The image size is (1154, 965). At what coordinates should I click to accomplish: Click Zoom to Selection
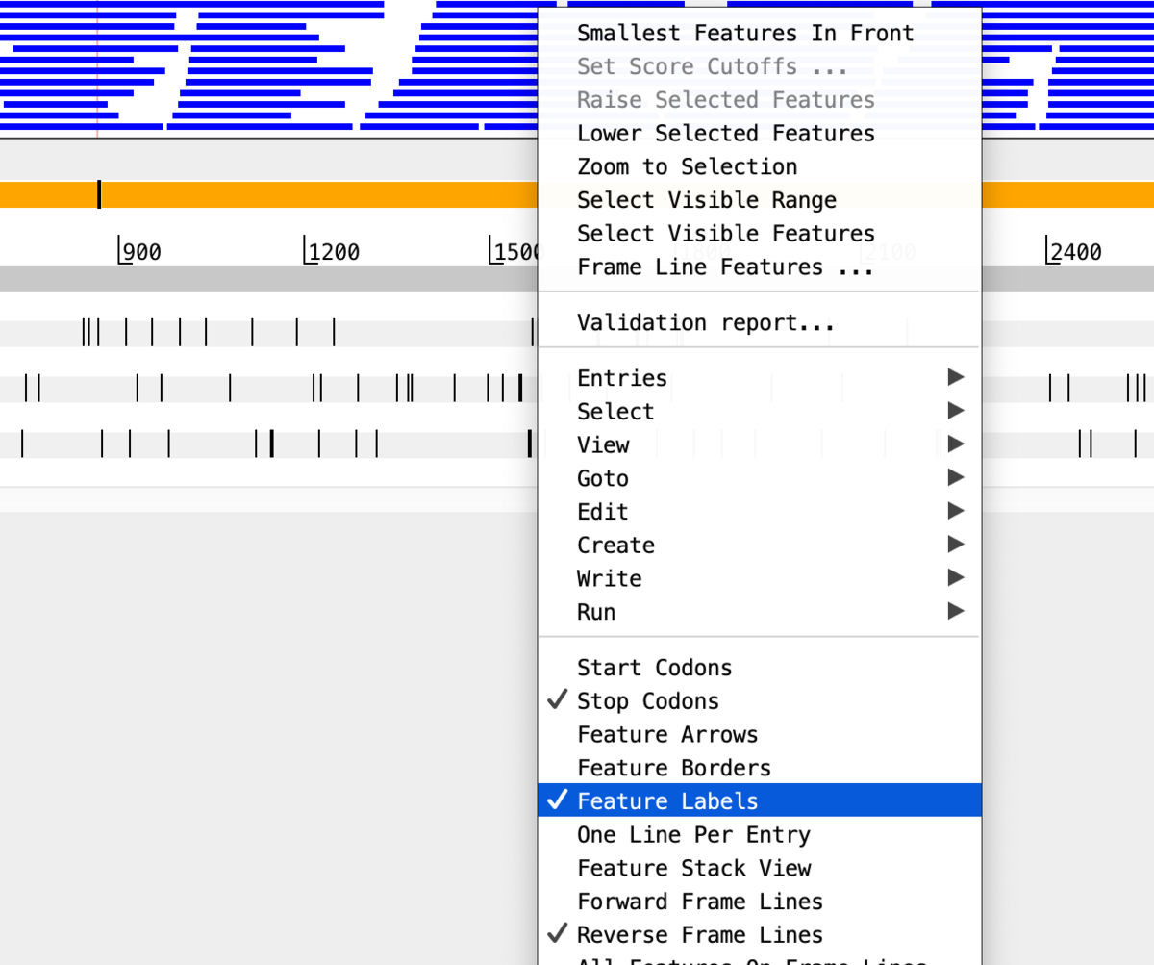[x=760, y=166]
